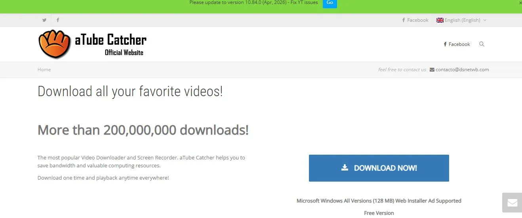Screen dimensions: 522x218
Task: Click the Twitter icon in top bar
Action: pyautogui.click(x=44, y=20)
